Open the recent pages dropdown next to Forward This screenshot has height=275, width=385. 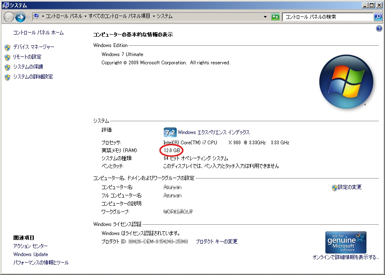click(28, 17)
